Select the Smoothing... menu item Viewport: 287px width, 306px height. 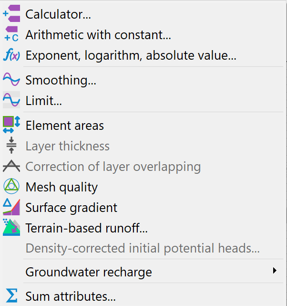61,80
